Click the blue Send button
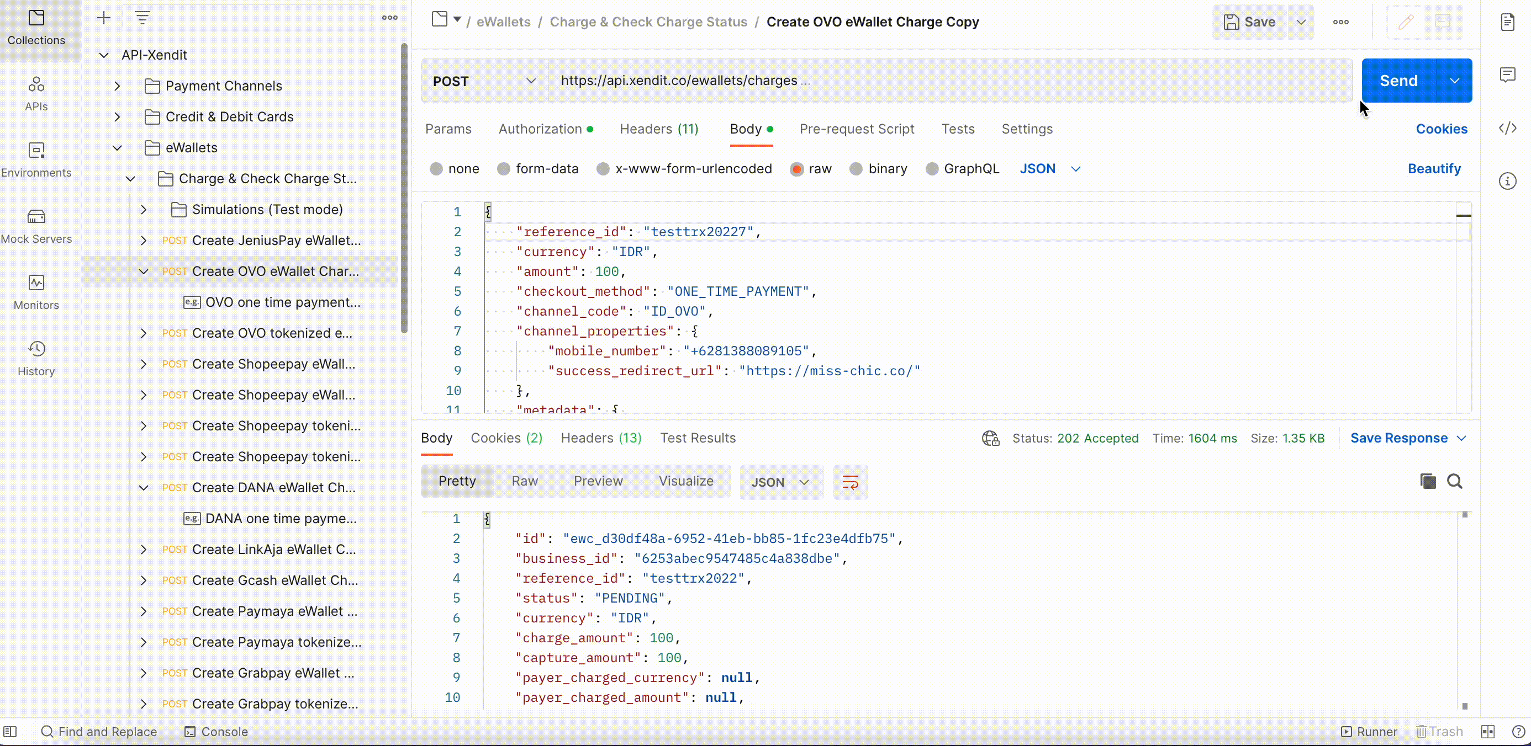Screen dimensions: 1531x746 1398,81
